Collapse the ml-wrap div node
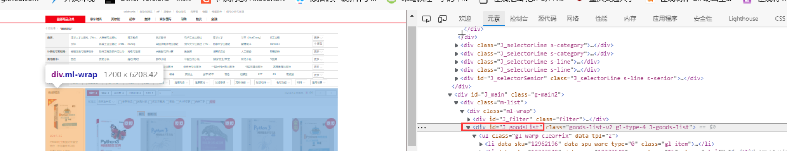 tap(462, 111)
